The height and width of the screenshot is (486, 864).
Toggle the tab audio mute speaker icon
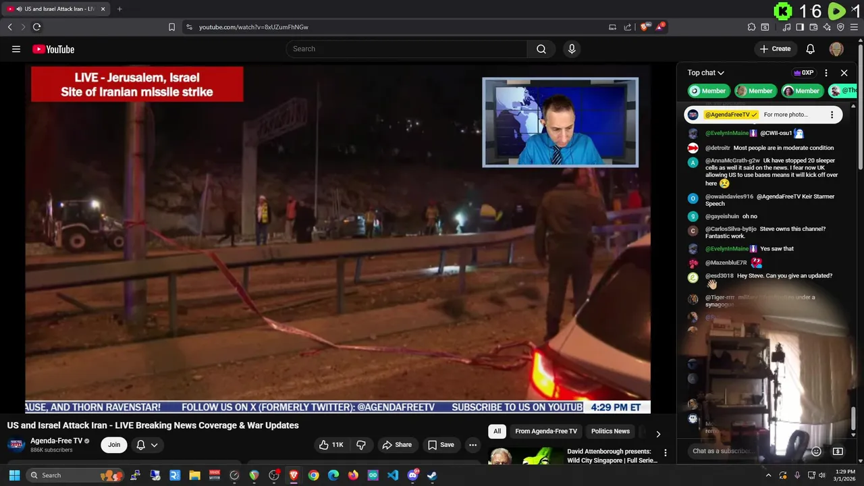(18, 9)
